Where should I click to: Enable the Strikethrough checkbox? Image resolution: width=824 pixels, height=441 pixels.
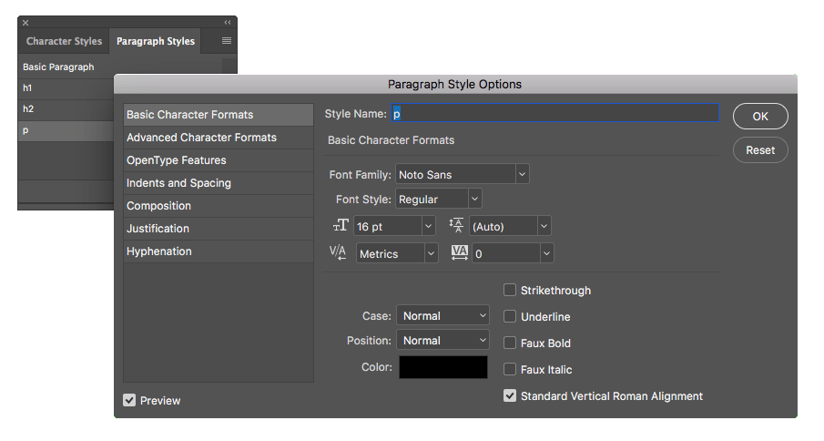pyautogui.click(x=510, y=291)
